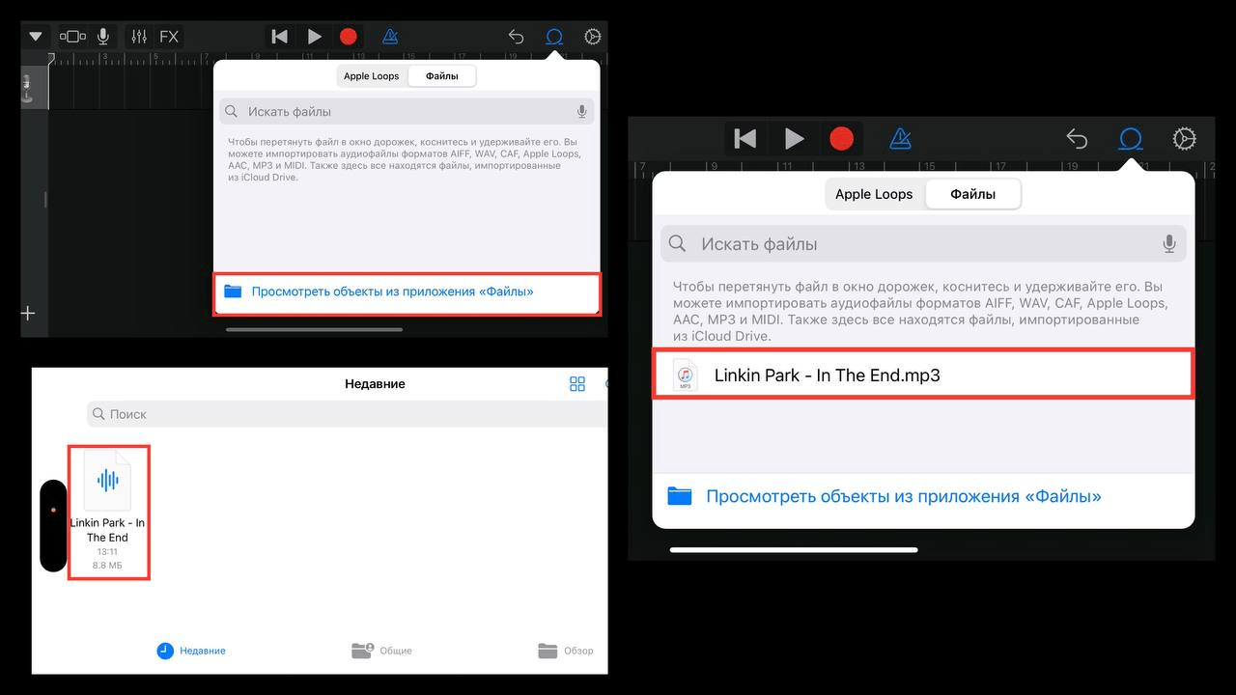Switch to the Общие tab

382,651
